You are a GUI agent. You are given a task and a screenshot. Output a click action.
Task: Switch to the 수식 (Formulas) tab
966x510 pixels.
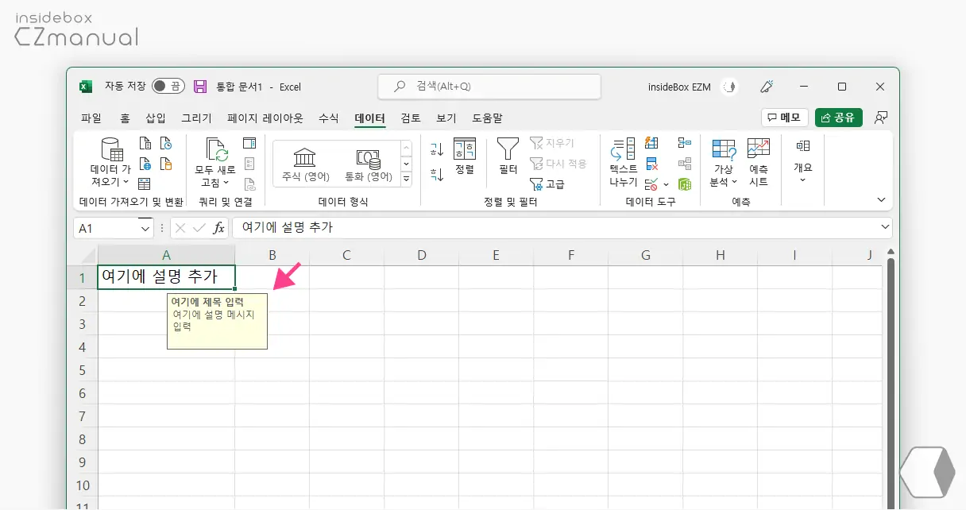(329, 118)
